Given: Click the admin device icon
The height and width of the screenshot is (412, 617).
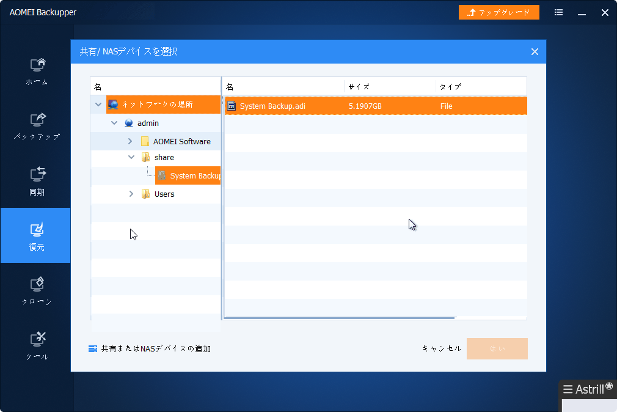Looking at the screenshot, I should [x=129, y=123].
